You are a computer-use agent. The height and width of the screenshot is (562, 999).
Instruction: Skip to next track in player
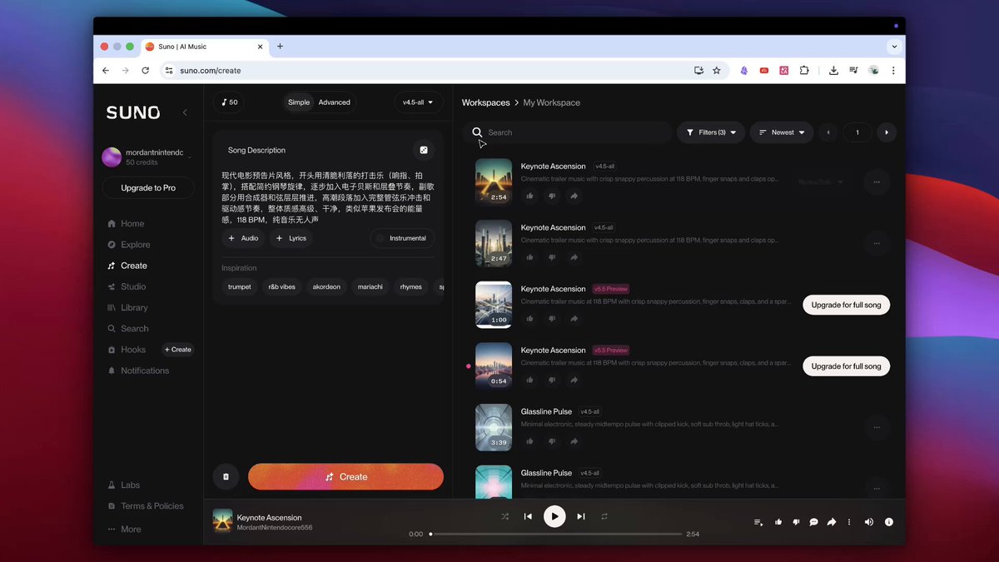click(x=581, y=517)
